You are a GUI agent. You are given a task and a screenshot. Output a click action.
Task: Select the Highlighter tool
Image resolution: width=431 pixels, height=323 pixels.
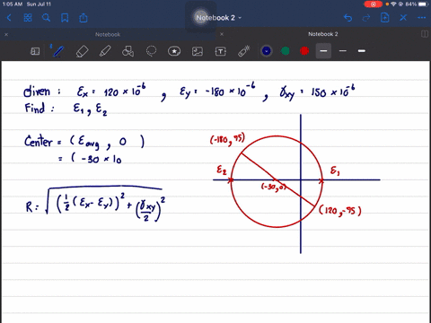(105, 51)
